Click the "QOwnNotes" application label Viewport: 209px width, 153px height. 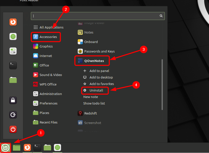(x=94, y=61)
